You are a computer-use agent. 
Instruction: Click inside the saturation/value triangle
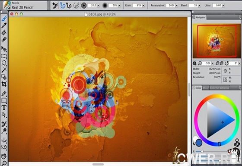218,120
